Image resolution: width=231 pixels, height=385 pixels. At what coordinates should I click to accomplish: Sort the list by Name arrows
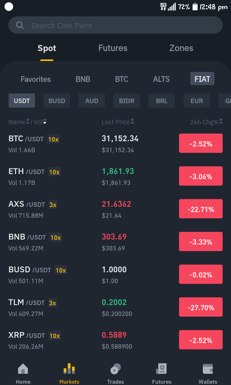[28, 122]
